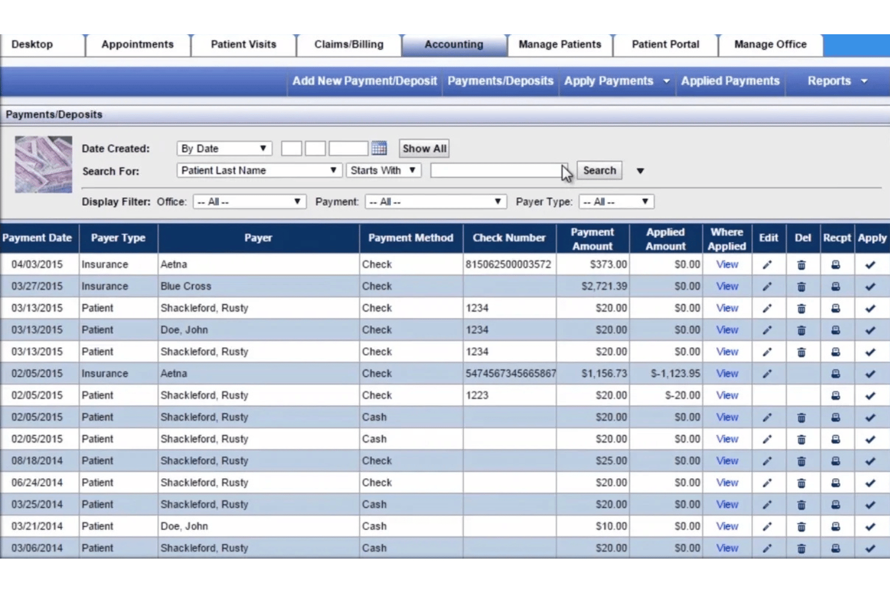Apply the 03/21/2014 $10.00 payment
Screen dimensions: 890x593
pyautogui.click(x=870, y=527)
